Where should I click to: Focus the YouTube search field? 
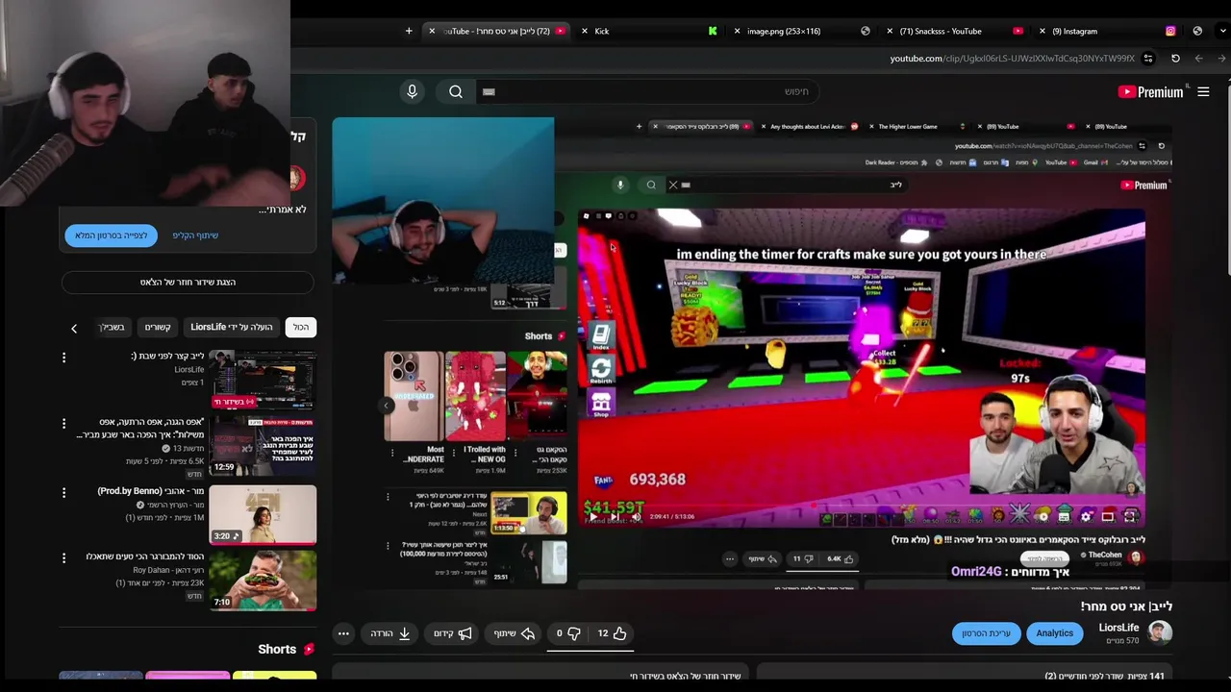pyautogui.click(x=649, y=91)
